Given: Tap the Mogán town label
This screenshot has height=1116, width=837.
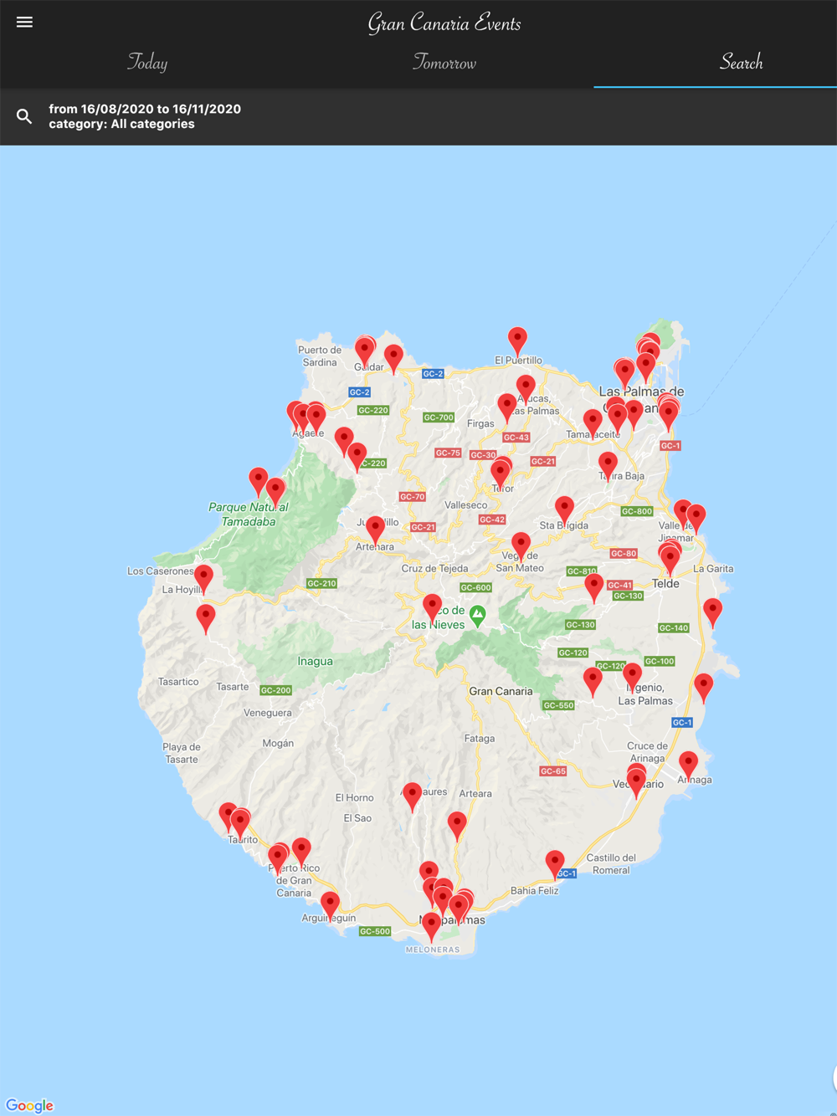Looking at the screenshot, I should 278,744.
